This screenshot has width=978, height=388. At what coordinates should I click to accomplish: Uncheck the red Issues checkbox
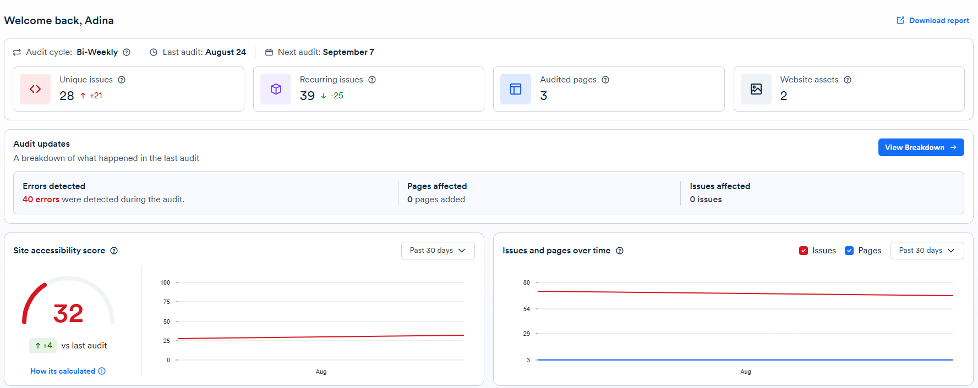click(x=804, y=251)
